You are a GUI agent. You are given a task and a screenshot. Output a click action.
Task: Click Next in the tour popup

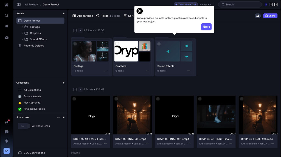tap(206, 27)
